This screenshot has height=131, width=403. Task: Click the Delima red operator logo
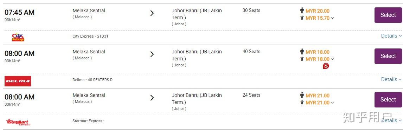[x=18, y=81]
